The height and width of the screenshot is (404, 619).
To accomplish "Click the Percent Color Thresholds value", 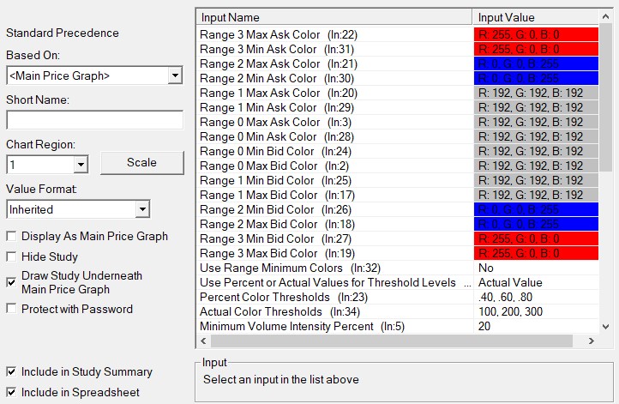I will 535,297.
